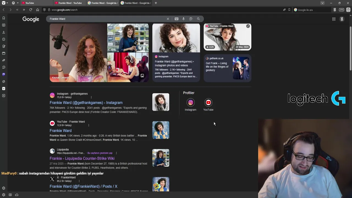This screenshot has height=198, width=352.
Task: Start voice search with the microphone
Action: (183, 19)
